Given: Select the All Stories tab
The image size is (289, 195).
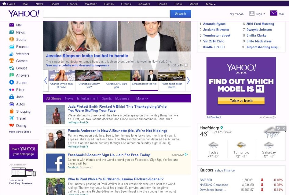Looking at the screenshot, I should 54,99.
